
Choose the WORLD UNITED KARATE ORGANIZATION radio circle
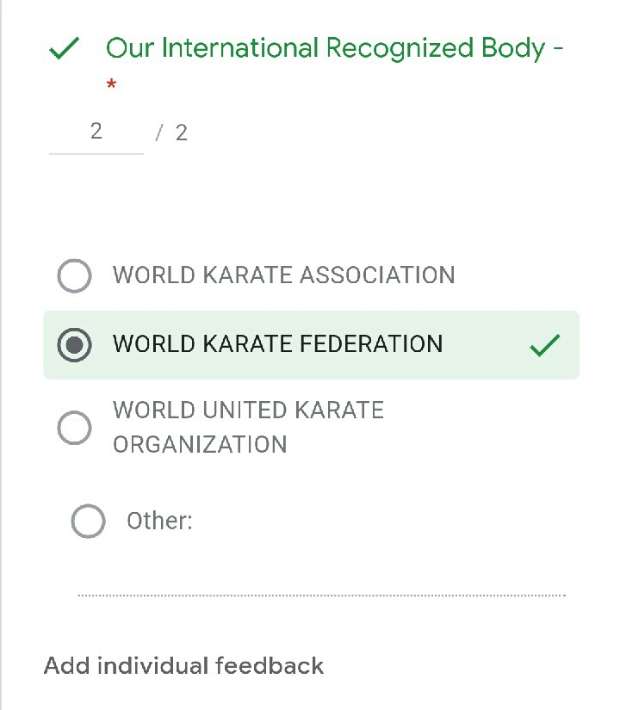74,428
